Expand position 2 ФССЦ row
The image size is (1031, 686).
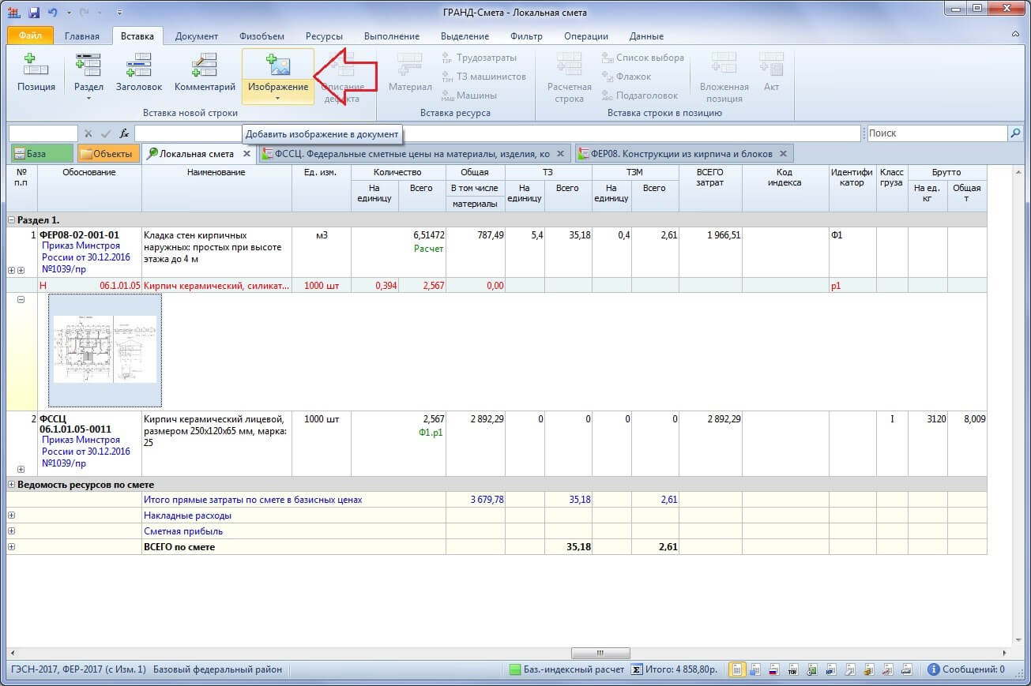(21, 470)
